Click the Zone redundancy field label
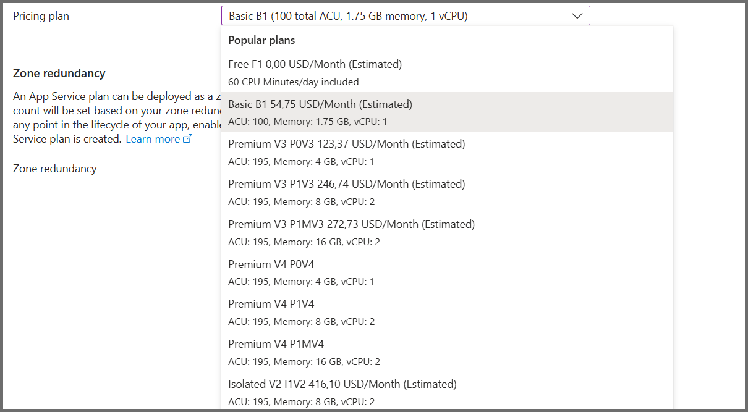The image size is (748, 412). click(x=54, y=168)
